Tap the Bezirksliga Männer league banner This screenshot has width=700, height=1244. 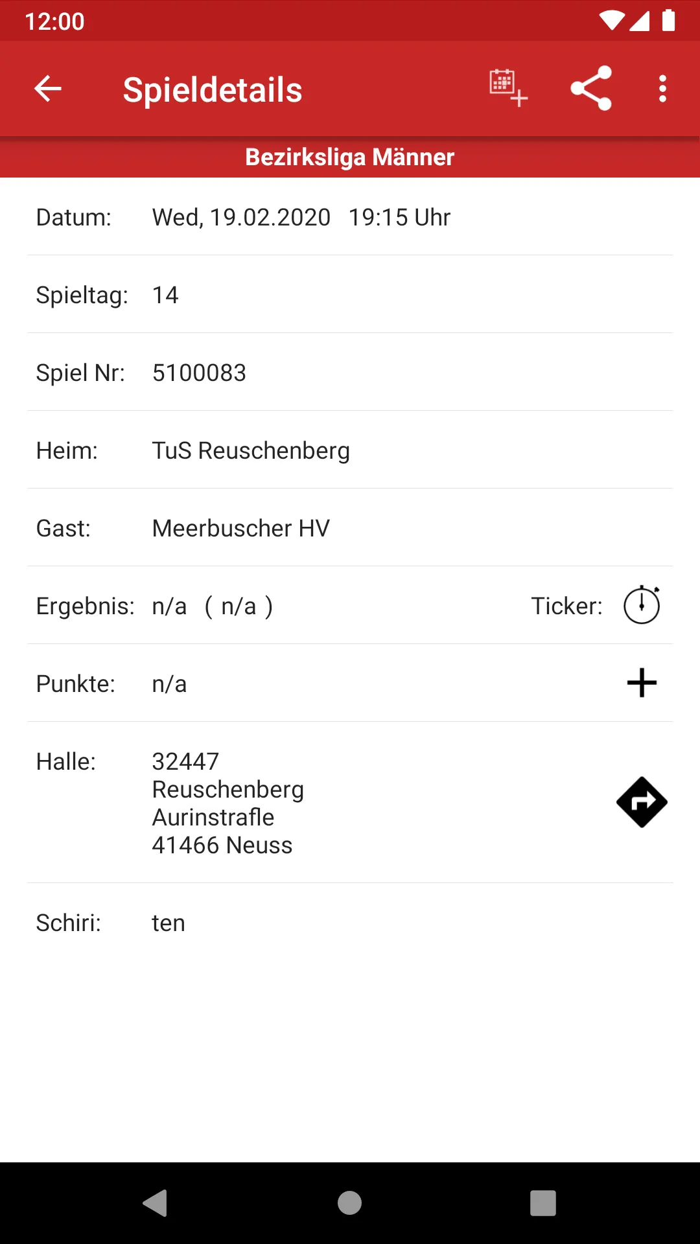(350, 157)
